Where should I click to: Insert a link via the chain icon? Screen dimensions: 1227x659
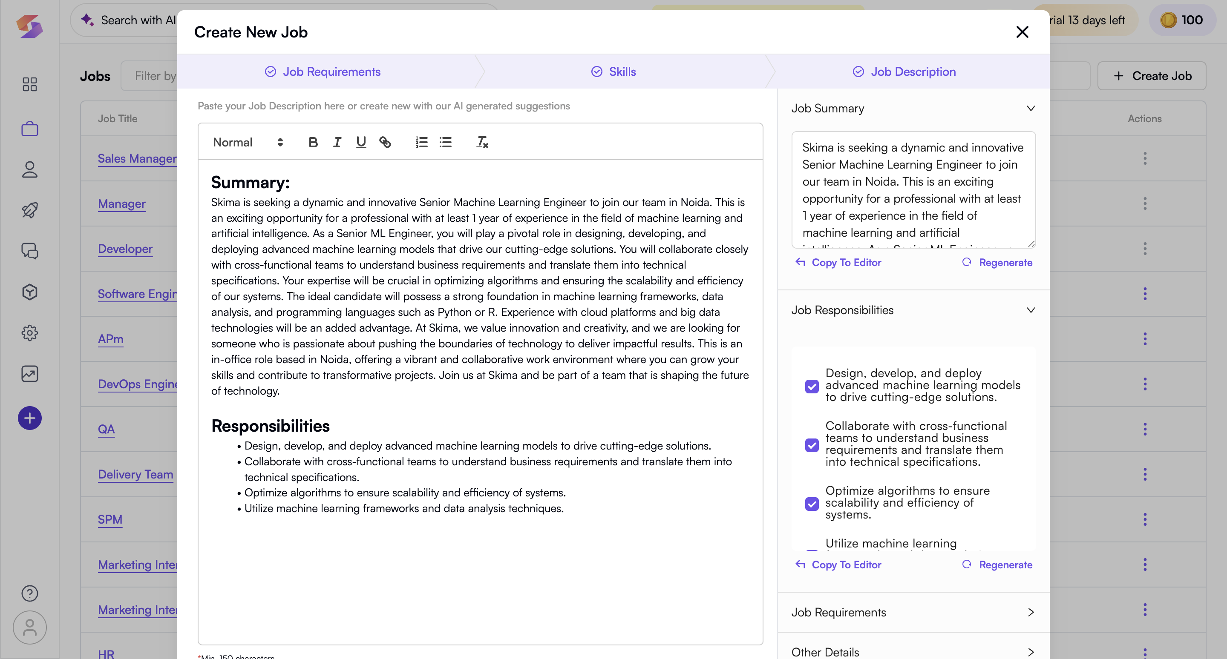click(385, 142)
